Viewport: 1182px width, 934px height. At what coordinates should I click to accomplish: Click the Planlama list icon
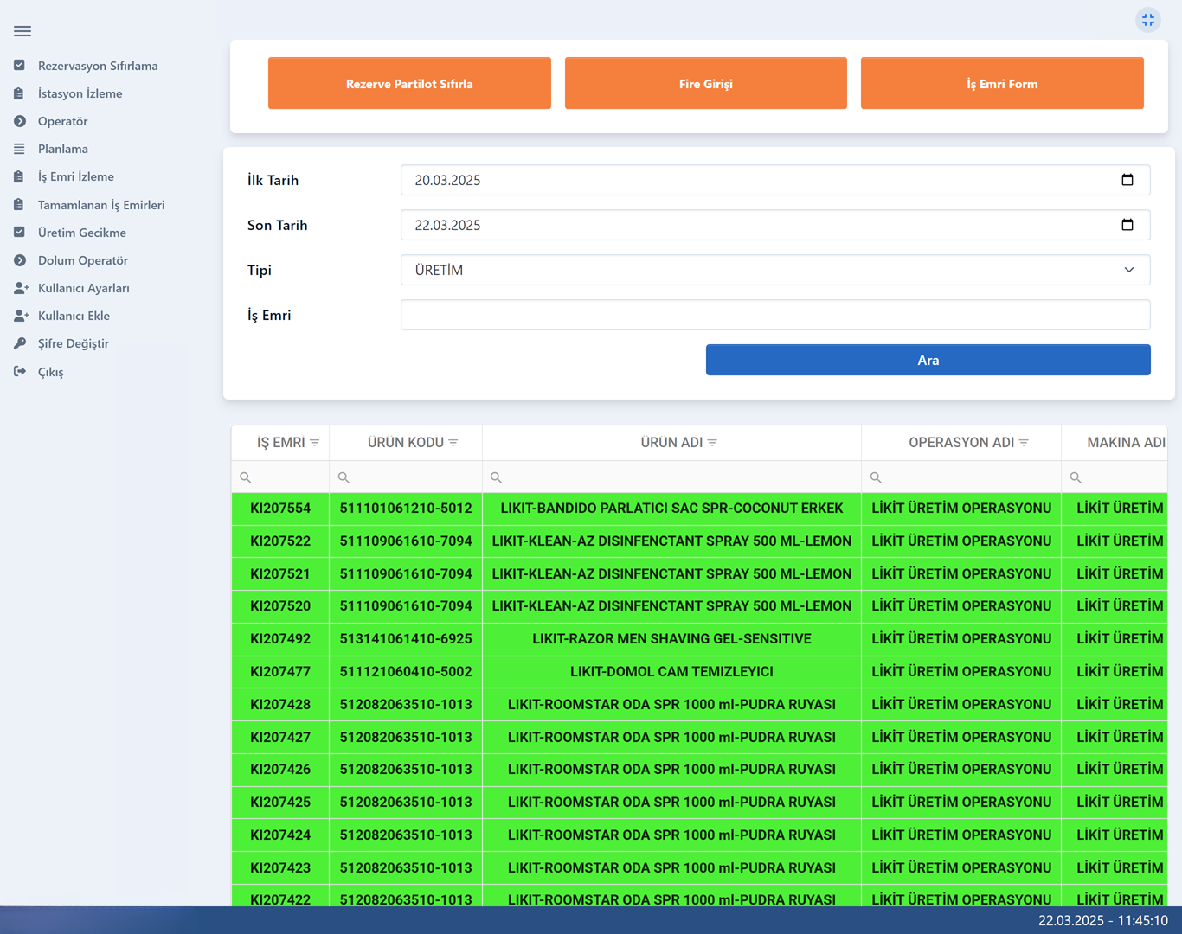tap(19, 149)
